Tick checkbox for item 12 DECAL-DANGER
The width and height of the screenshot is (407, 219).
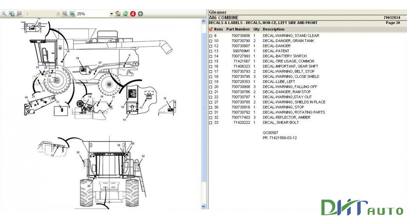pos(211,46)
